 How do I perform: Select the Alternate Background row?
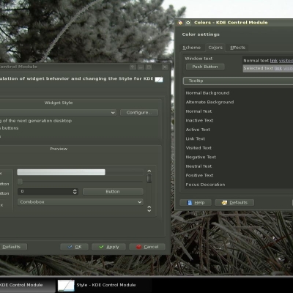[239, 103]
